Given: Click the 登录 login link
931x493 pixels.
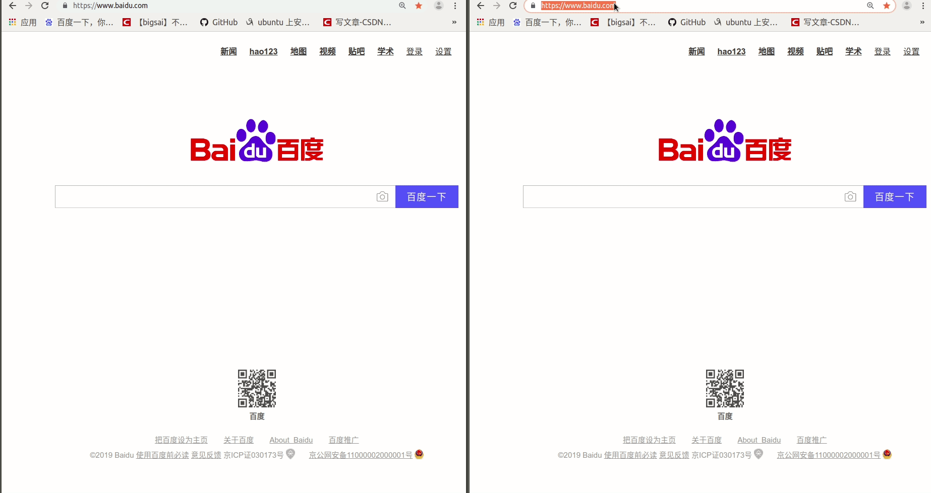Looking at the screenshot, I should point(414,51).
